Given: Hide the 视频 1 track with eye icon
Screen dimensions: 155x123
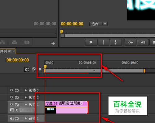Looking at the screenshot, I should point(11,104).
